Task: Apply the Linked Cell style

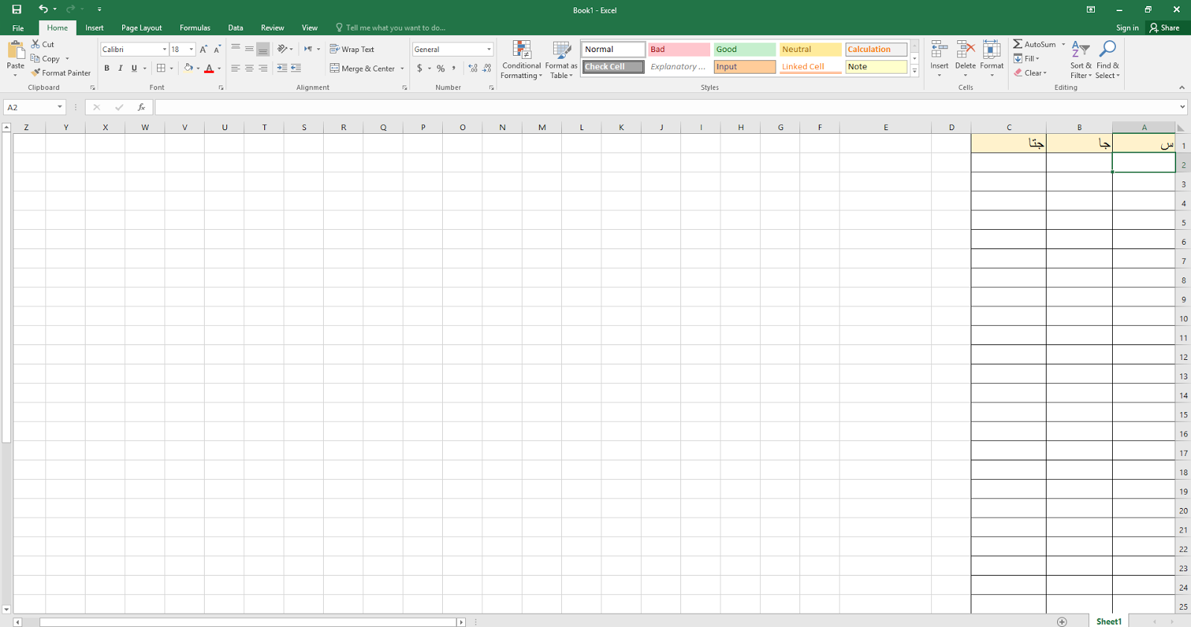Action: 811,67
